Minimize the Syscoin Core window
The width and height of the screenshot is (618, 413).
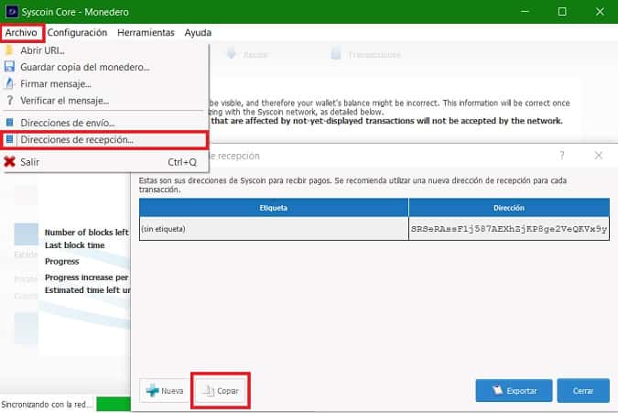(x=525, y=12)
